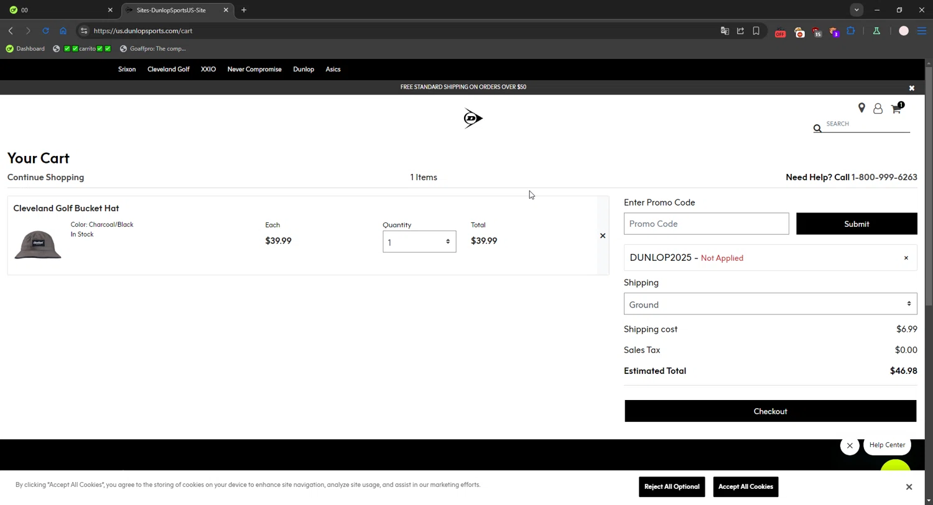Open the carrito bookmark
Image resolution: width=933 pixels, height=505 pixels.
pyautogui.click(x=82, y=48)
